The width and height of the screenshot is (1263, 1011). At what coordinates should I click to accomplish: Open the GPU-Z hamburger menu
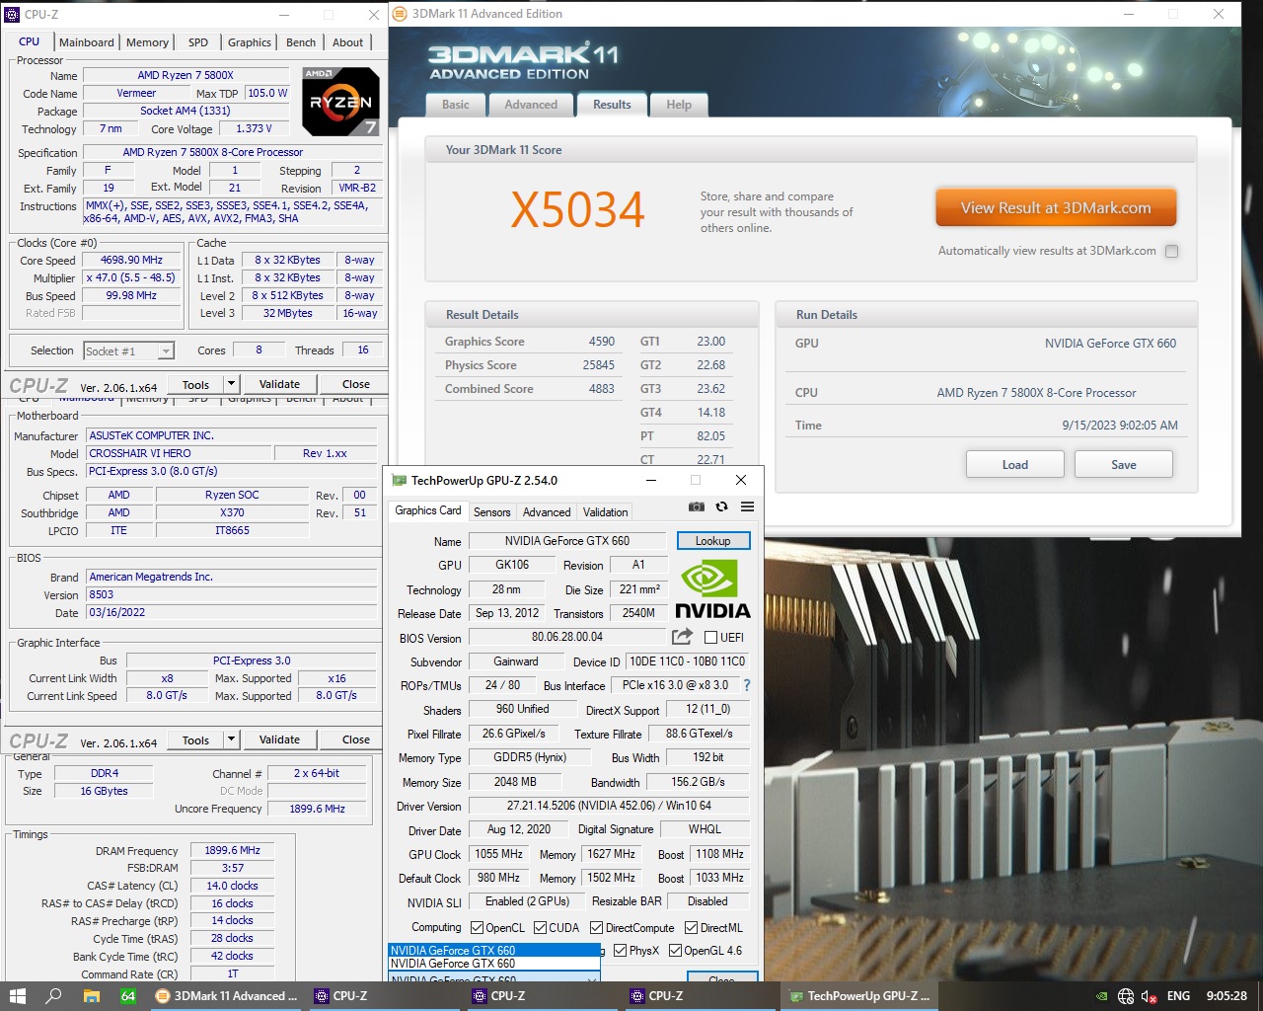747,506
